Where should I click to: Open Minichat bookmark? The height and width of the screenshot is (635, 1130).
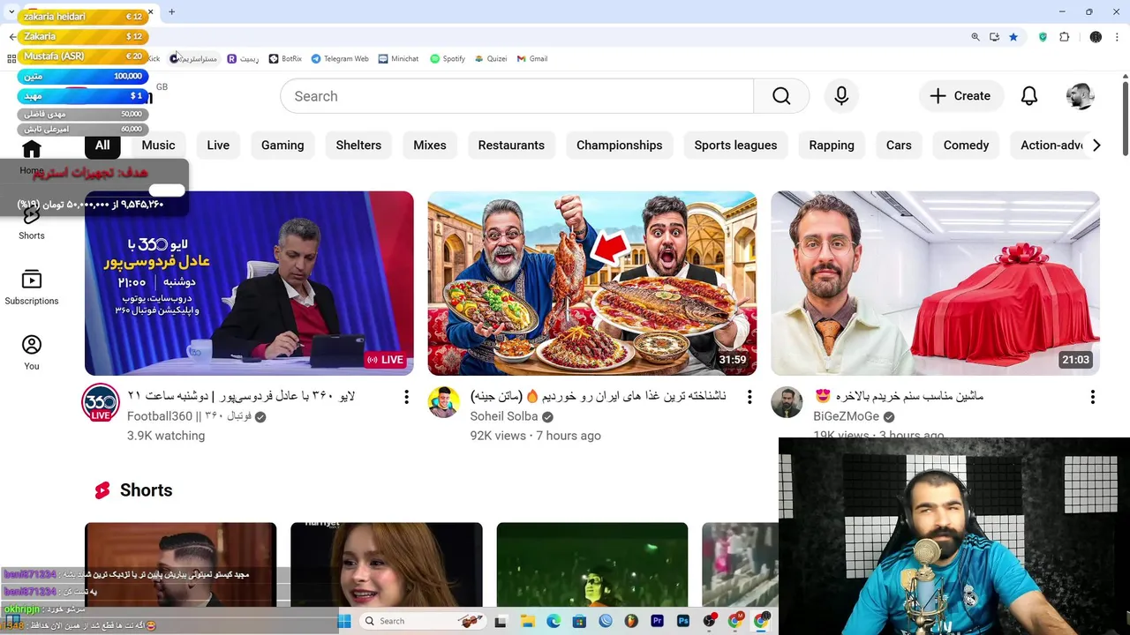[x=398, y=59]
